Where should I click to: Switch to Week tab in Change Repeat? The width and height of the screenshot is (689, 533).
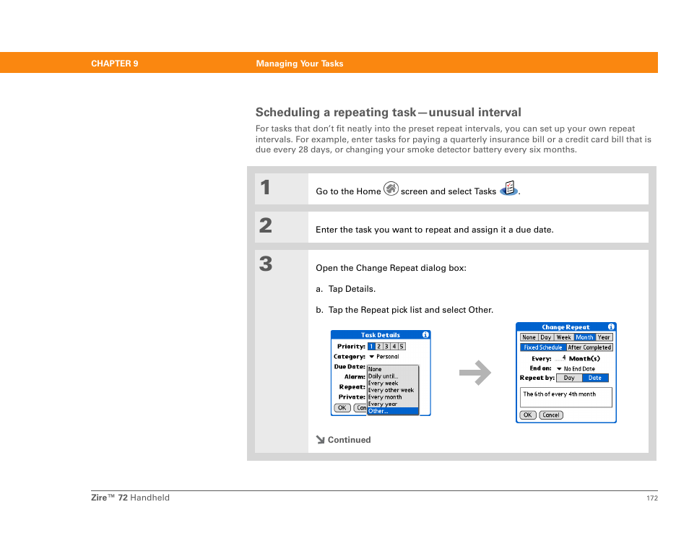tap(564, 337)
